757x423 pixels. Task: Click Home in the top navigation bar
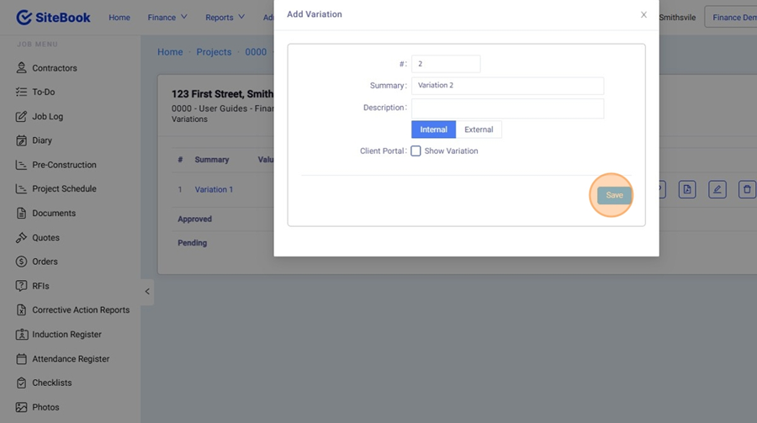[x=119, y=17]
